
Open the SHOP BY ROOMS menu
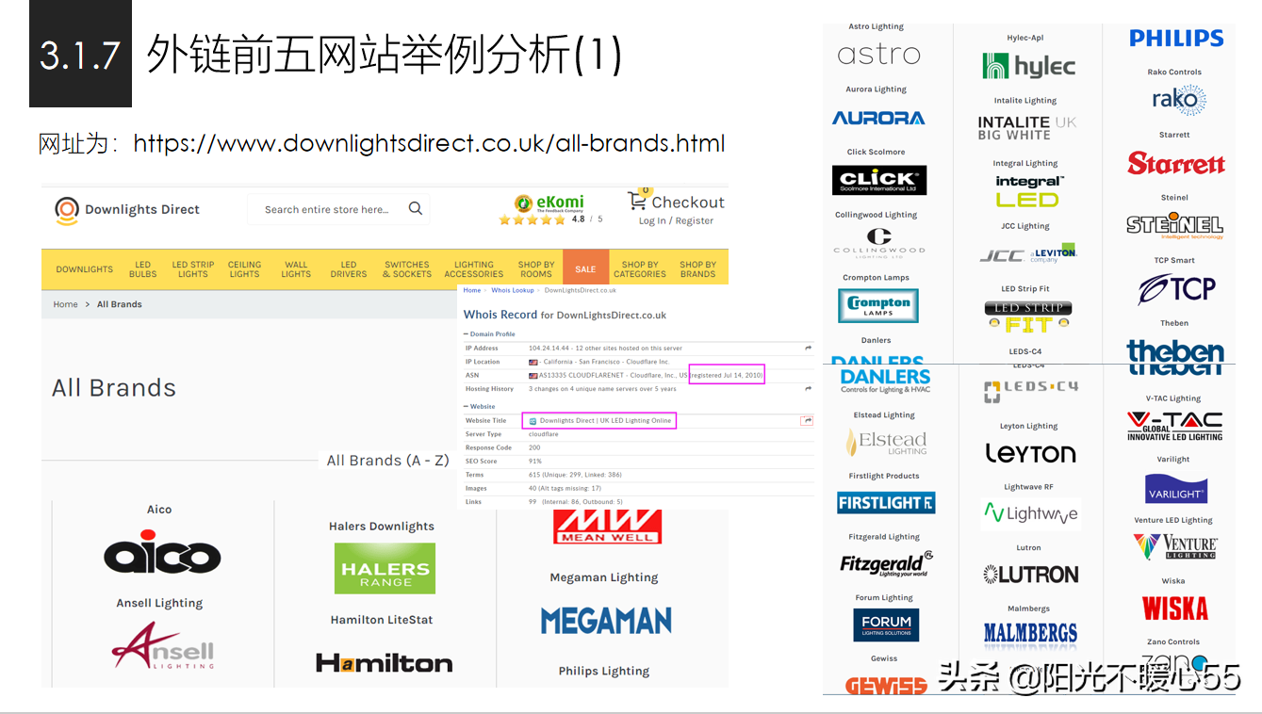pyautogui.click(x=536, y=269)
